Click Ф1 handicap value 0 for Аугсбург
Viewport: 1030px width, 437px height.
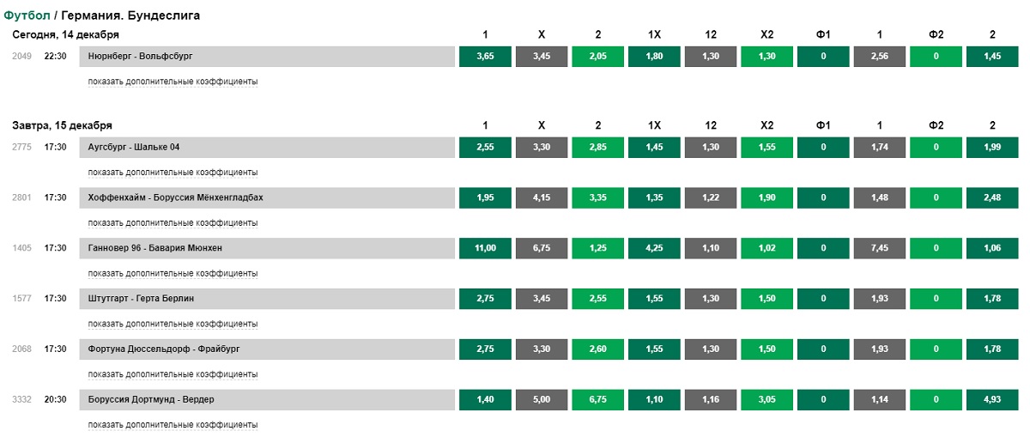click(x=823, y=148)
